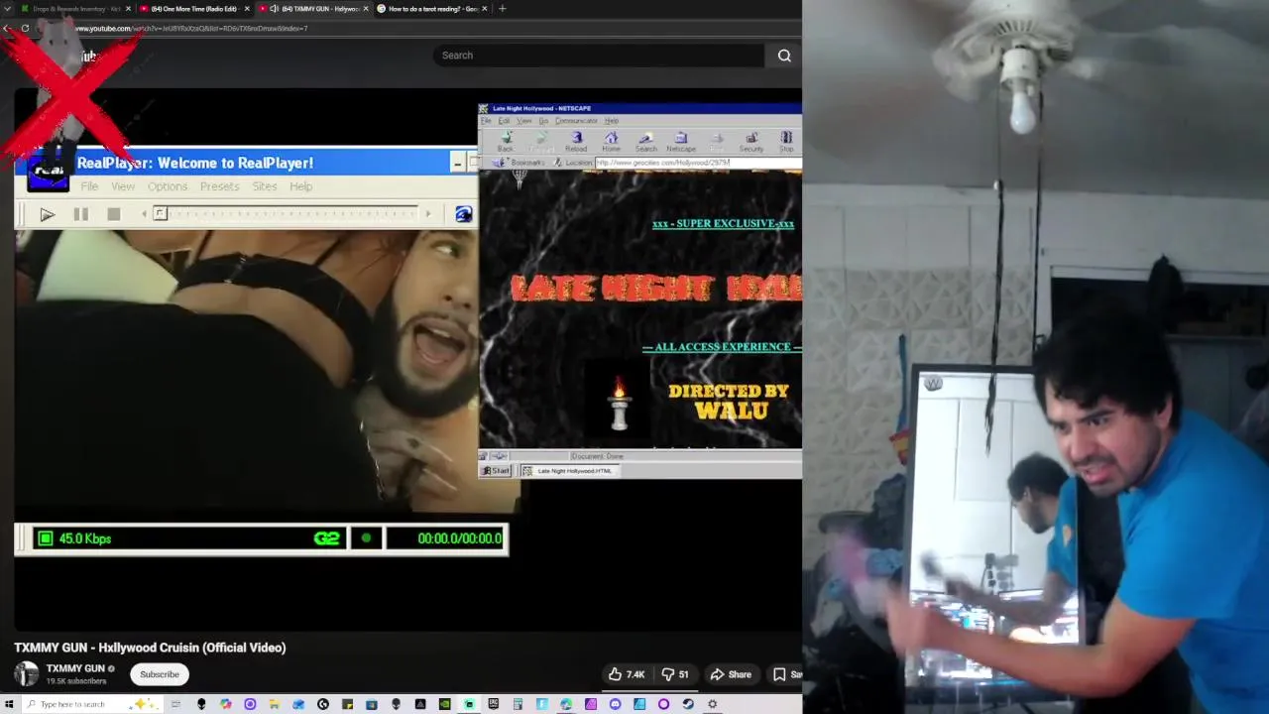Open the RealPlayer Presets menu in the video
Image resolution: width=1269 pixels, height=714 pixels.
219,186
